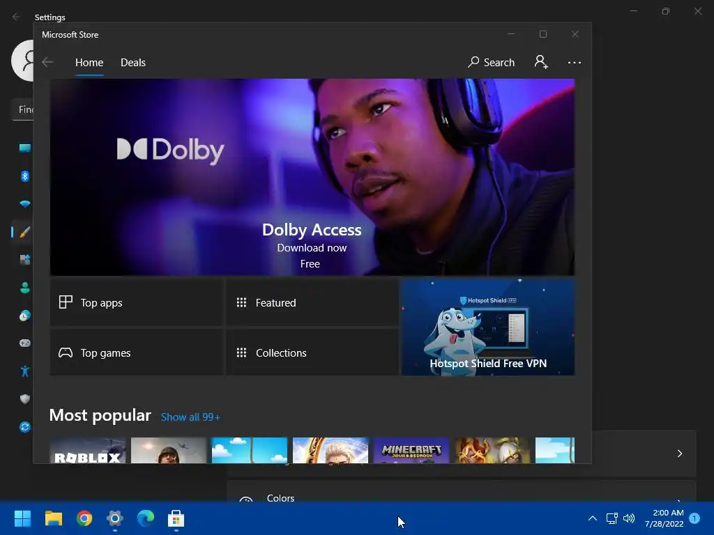Open the Hotspot Shield Free VPN tile
Viewport: 714px width, 535px height.
[487, 327]
